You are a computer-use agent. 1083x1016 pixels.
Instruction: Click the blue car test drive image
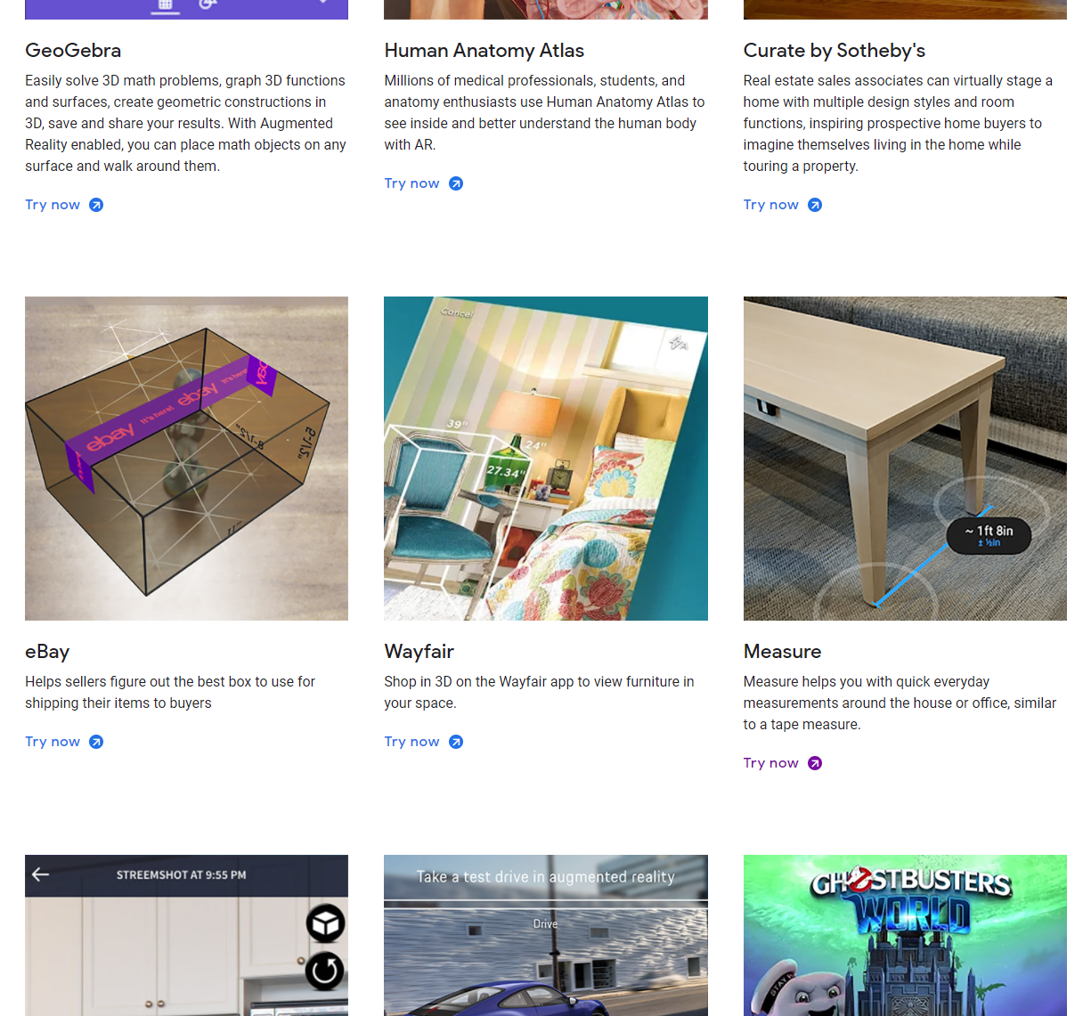545,935
